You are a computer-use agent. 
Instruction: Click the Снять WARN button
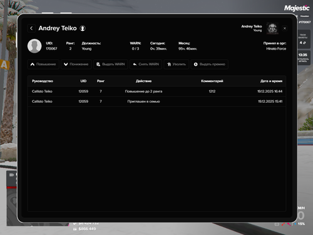coord(146,65)
